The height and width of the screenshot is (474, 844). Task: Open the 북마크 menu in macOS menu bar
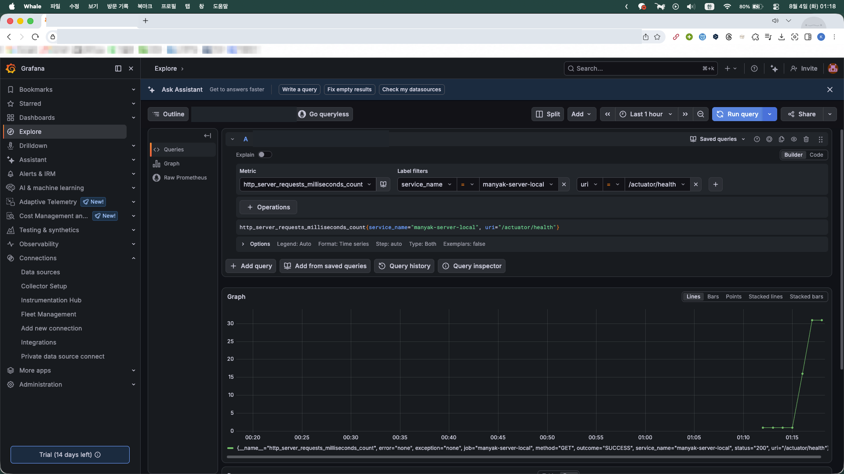click(145, 7)
